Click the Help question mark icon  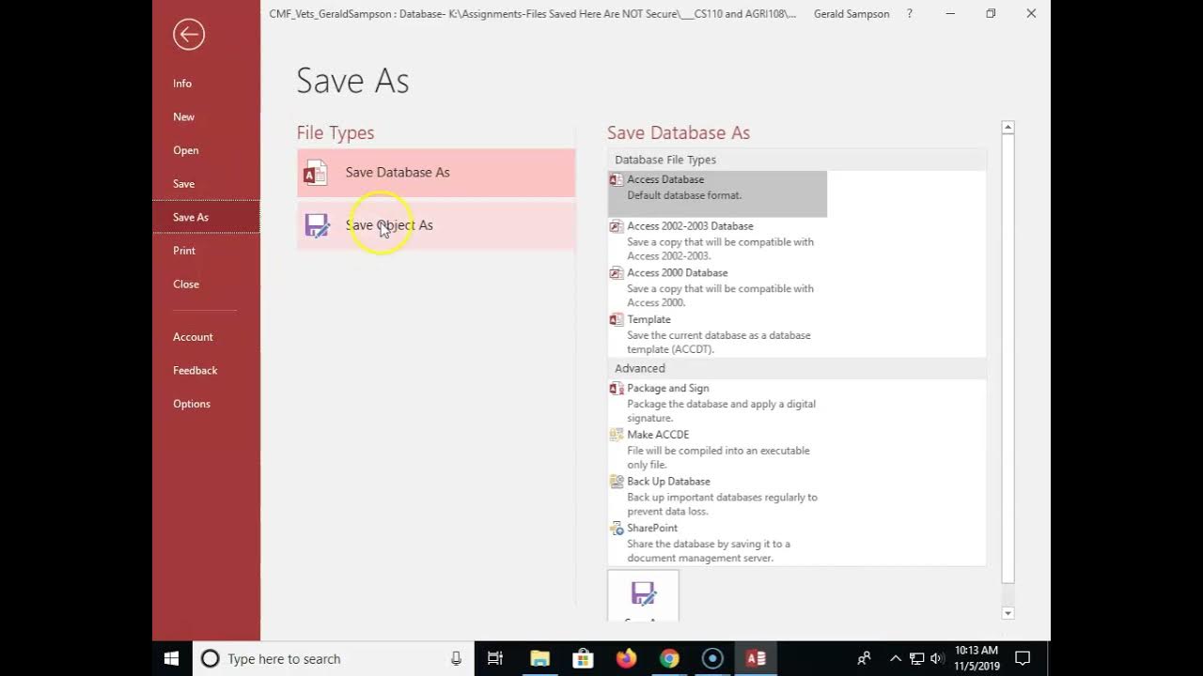point(909,14)
